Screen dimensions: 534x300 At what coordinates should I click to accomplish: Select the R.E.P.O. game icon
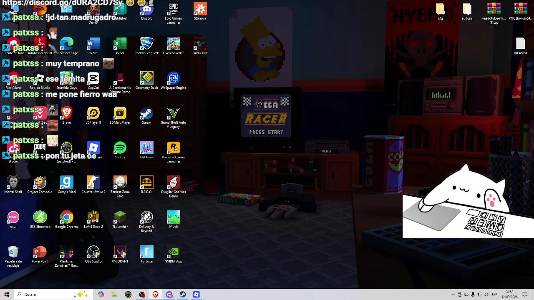146,185
